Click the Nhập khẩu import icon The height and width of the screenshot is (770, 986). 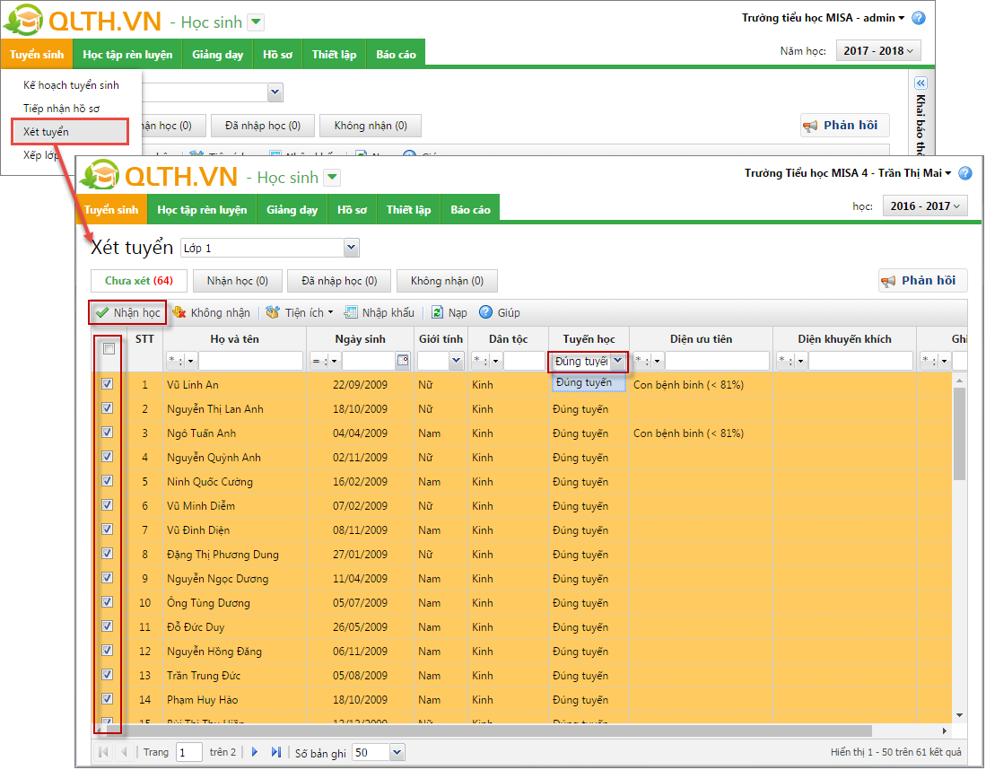[352, 313]
